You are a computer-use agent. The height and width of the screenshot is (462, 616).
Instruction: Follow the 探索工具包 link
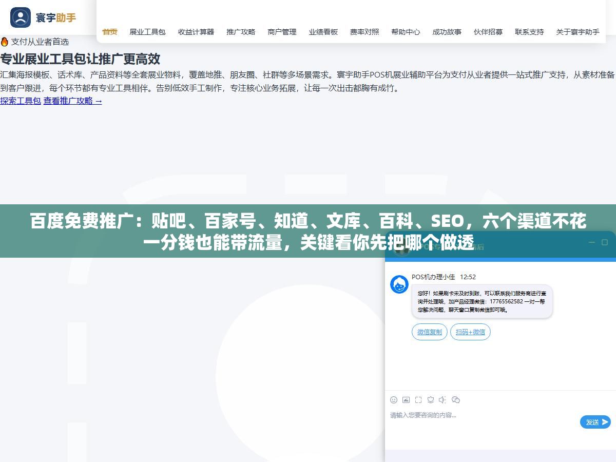coord(21,101)
